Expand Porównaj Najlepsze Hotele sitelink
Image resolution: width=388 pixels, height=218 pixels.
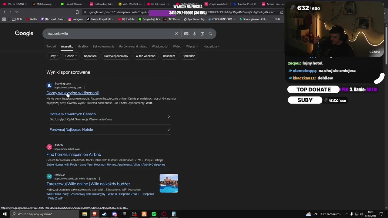tap(110, 130)
